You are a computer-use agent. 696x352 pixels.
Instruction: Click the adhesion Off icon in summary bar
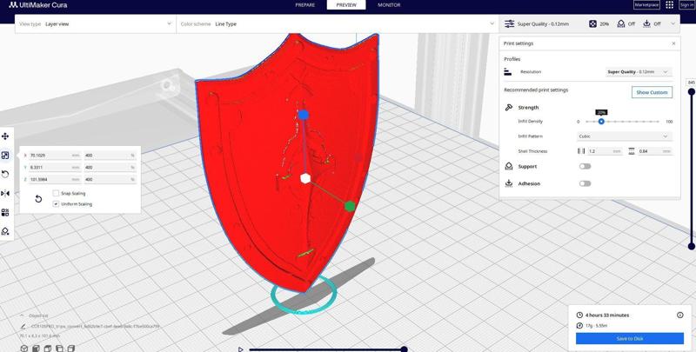click(x=646, y=24)
